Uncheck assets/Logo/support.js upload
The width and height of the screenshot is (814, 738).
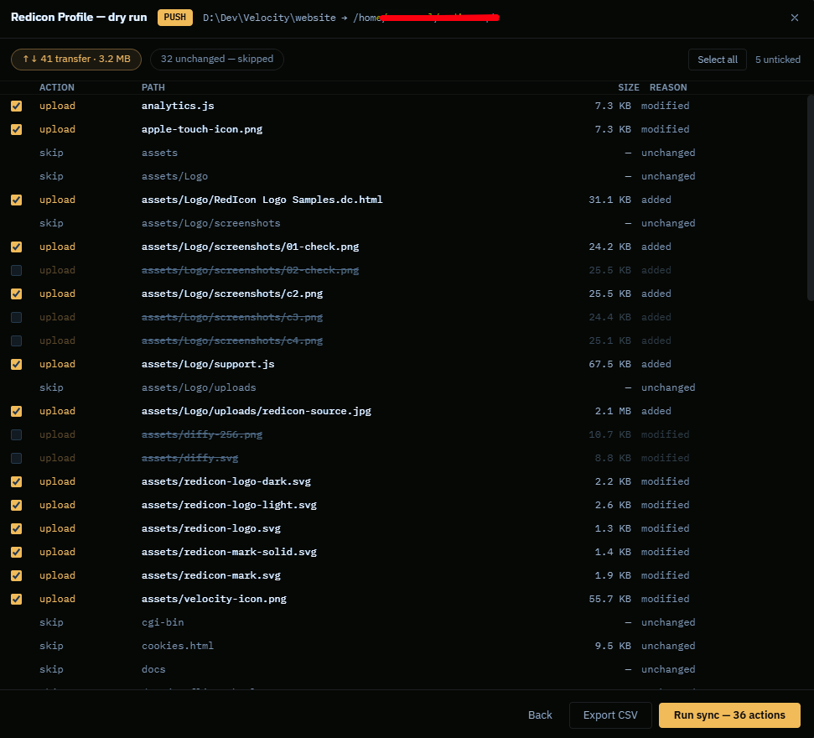pos(17,364)
